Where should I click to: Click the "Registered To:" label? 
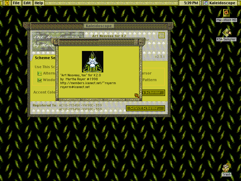click(x=45, y=105)
